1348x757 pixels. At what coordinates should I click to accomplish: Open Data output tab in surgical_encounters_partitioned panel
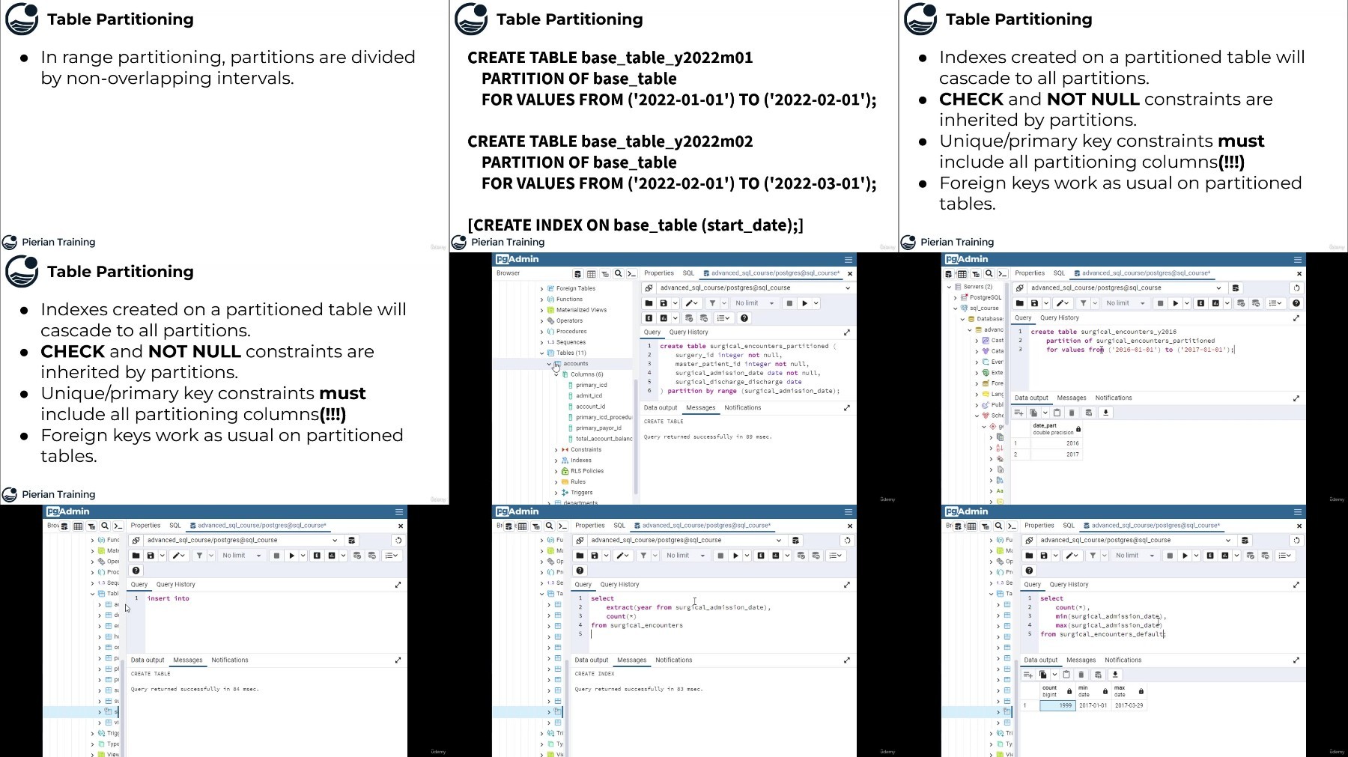[661, 408]
